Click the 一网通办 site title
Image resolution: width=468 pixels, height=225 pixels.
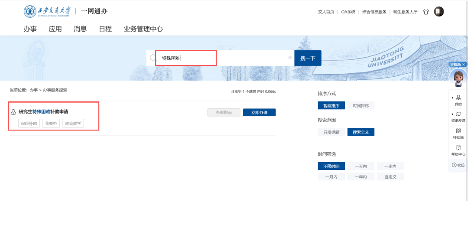94,11
